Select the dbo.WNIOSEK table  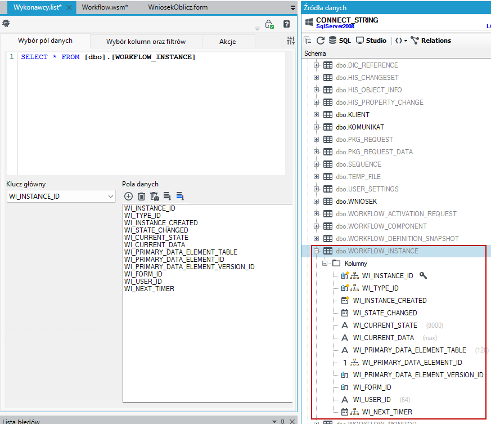pos(356,202)
